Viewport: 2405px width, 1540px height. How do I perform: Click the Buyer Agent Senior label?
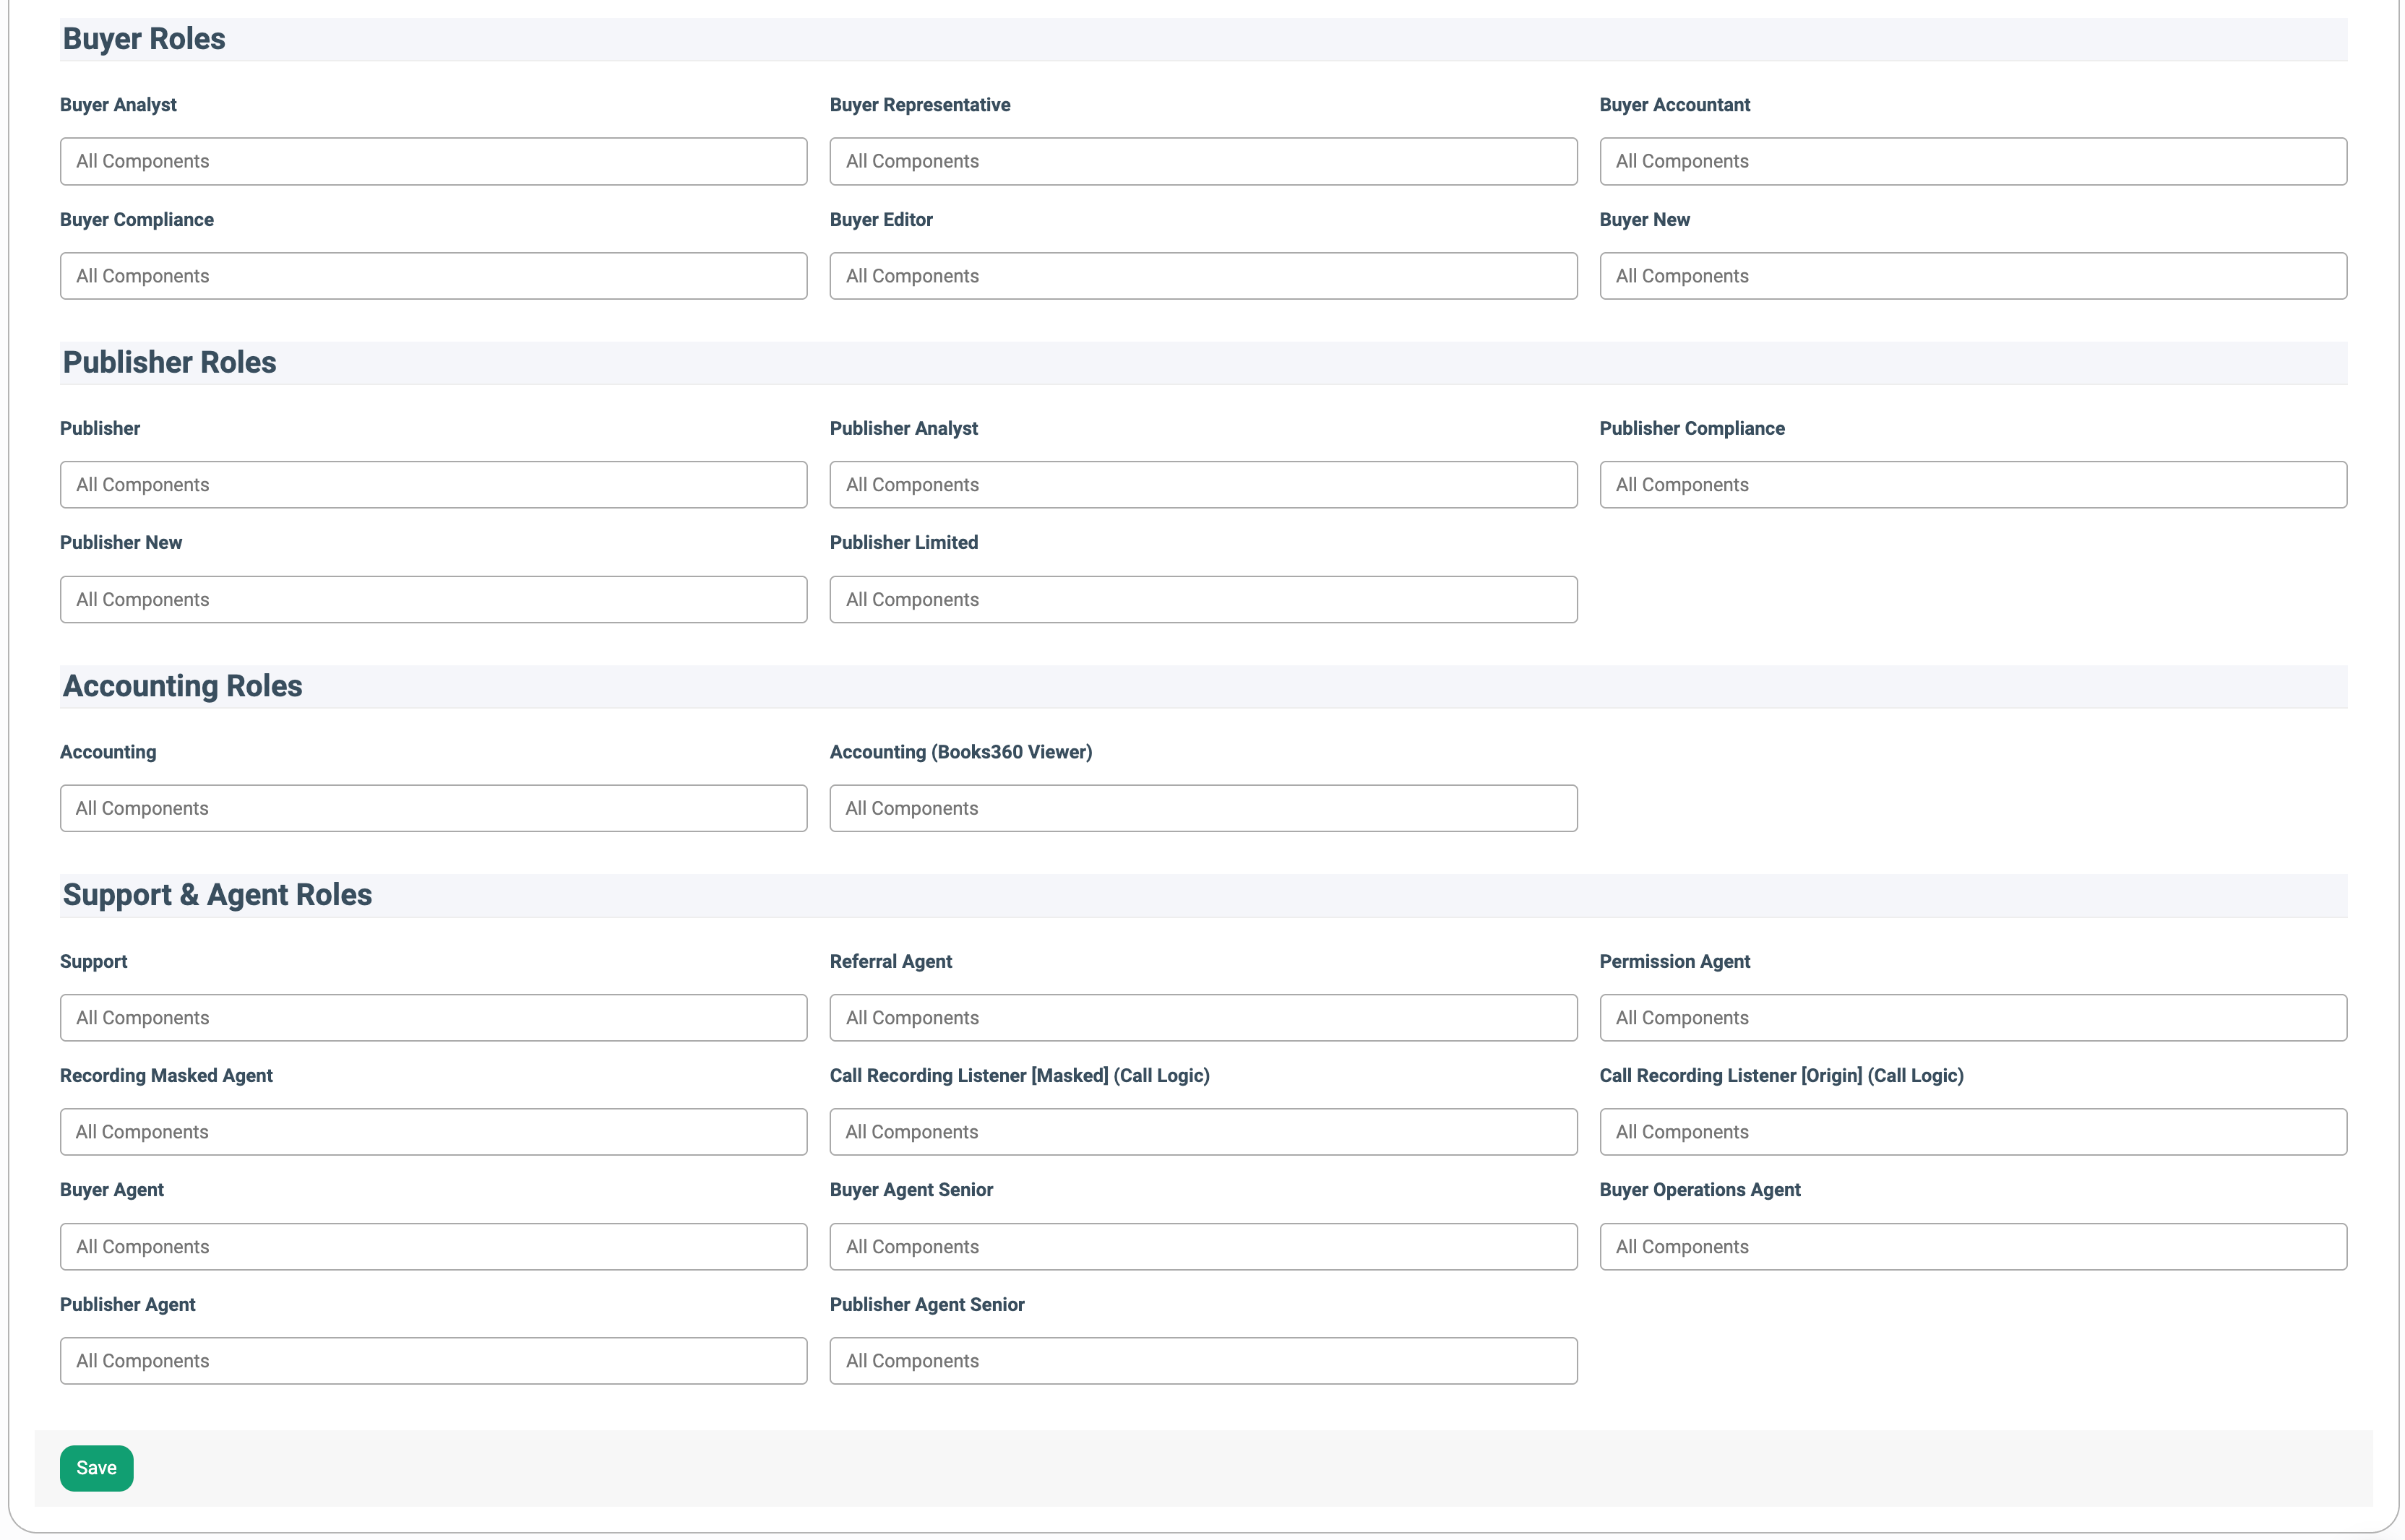point(911,1190)
